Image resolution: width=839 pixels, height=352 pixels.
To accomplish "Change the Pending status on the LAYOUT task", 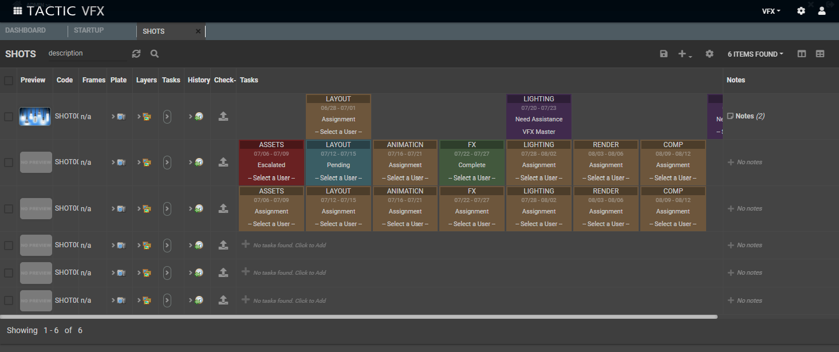I will [338, 165].
